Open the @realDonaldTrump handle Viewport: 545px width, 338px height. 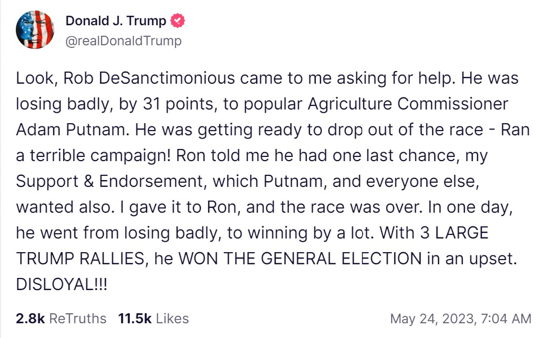123,41
